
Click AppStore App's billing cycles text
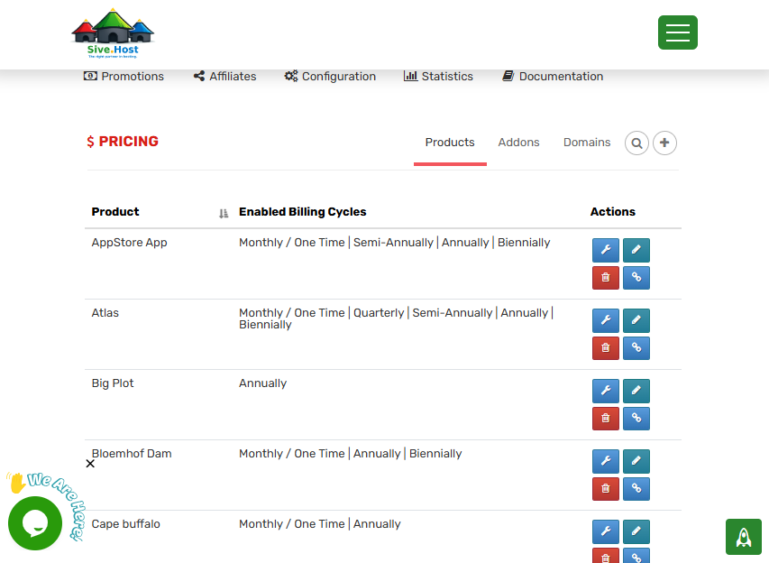(394, 243)
